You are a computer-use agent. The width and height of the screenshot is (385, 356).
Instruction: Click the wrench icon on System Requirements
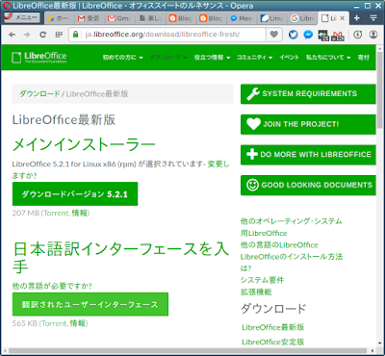253,94
